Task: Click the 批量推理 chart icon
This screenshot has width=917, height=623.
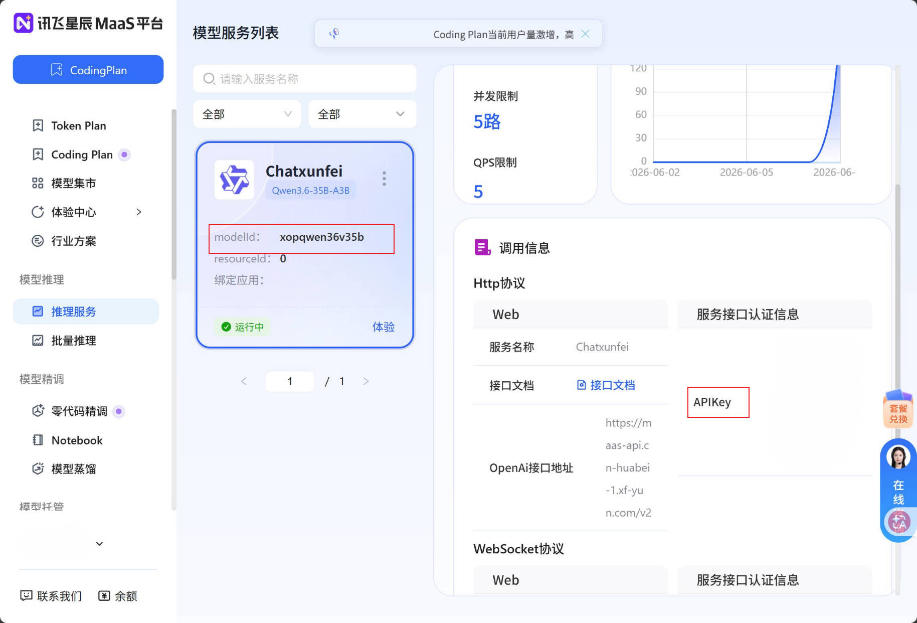Action: 38,341
